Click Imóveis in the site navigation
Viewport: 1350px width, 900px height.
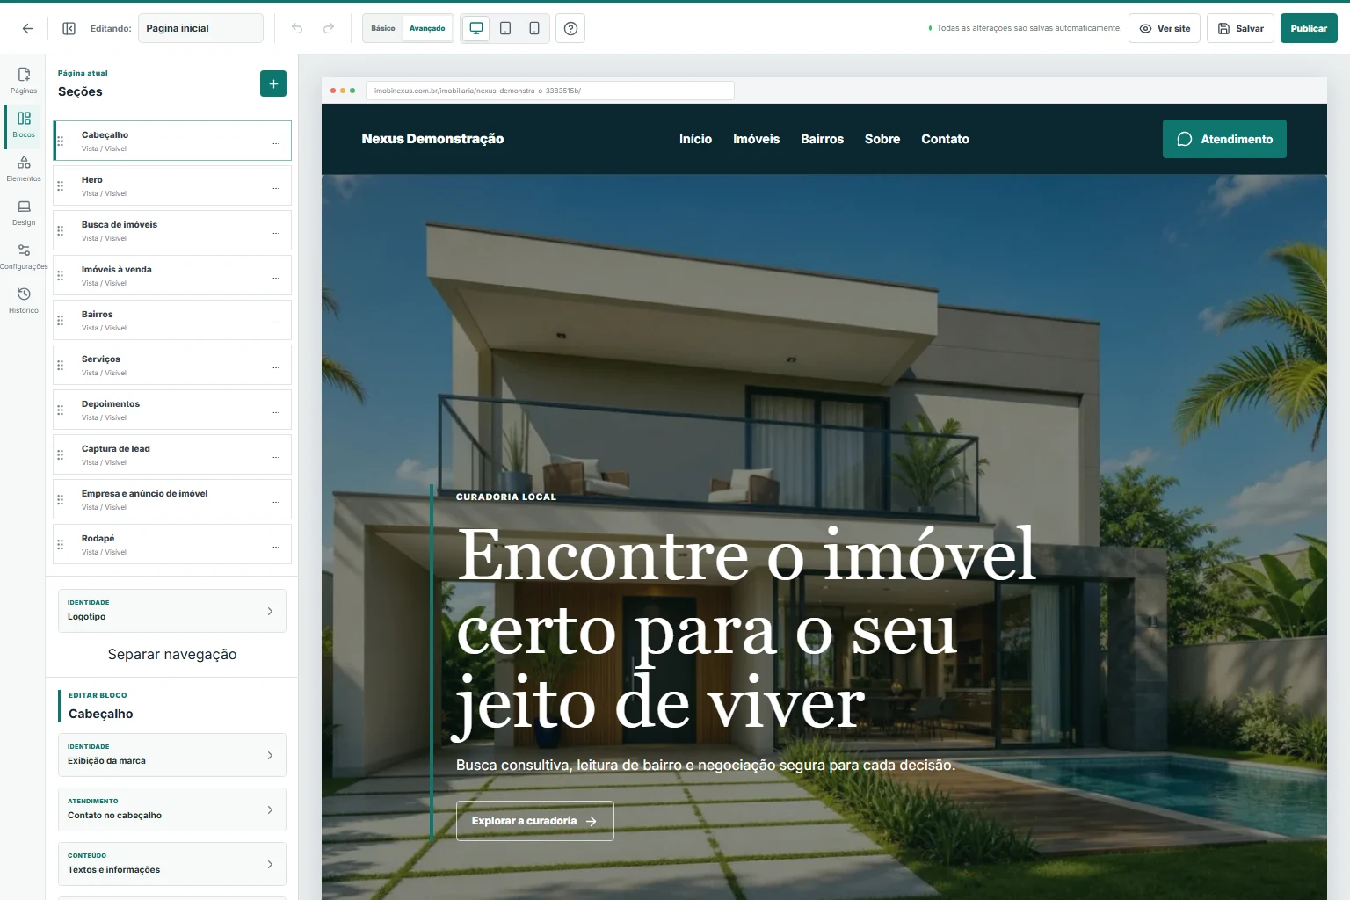pyautogui.click(x=757, y=139)
